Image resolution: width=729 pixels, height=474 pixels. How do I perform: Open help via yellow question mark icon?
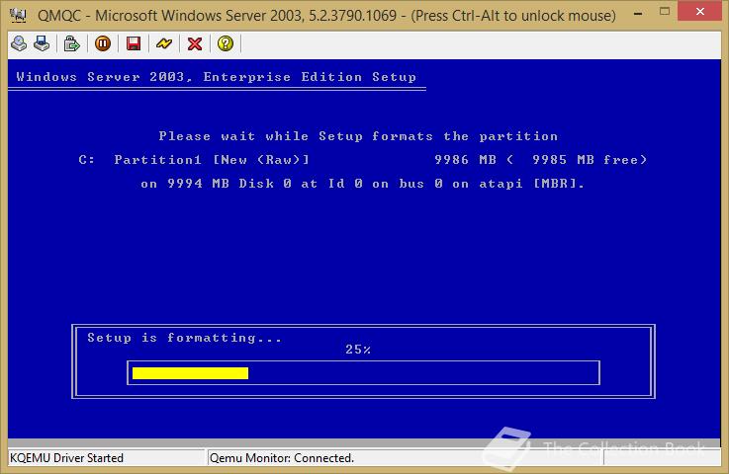(226, 43)
